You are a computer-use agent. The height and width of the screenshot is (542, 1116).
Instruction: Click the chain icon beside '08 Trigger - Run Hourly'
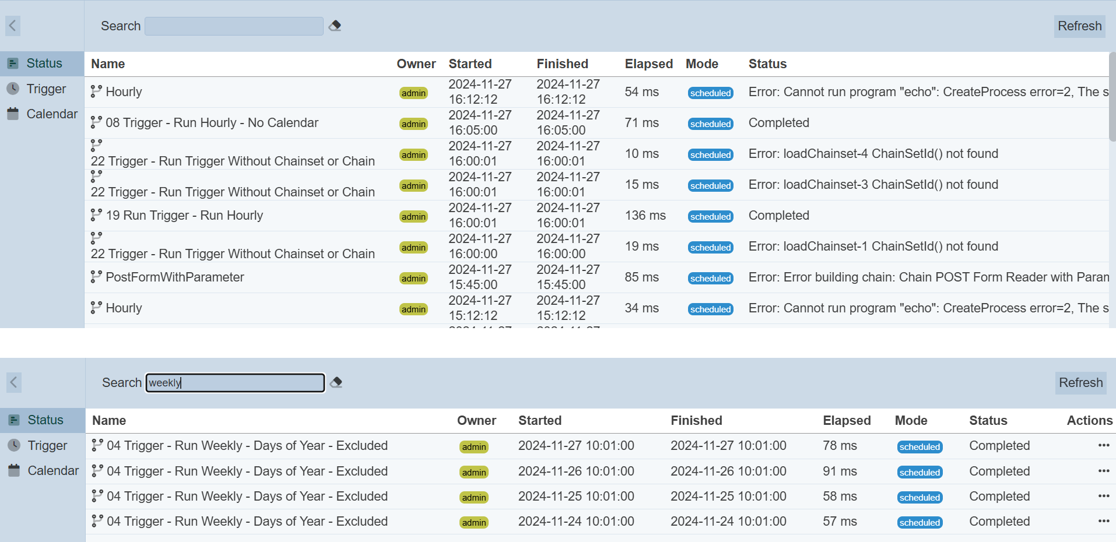click(x=96, y=122)
